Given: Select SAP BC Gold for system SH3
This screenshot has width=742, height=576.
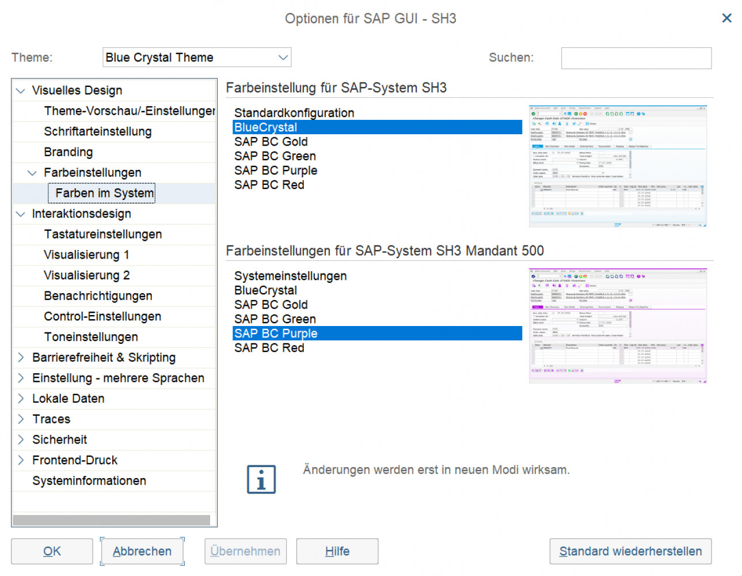Looking at the screenshot, I should click(x=271, y=142).
